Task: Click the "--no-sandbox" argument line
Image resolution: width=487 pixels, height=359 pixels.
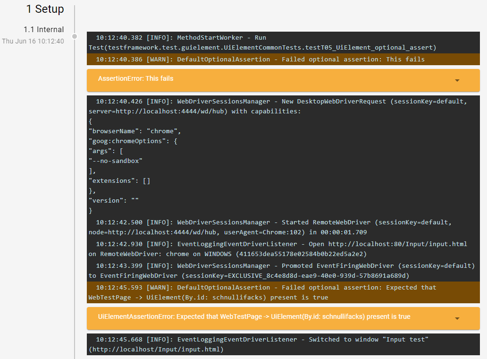Action: point(116,161)
